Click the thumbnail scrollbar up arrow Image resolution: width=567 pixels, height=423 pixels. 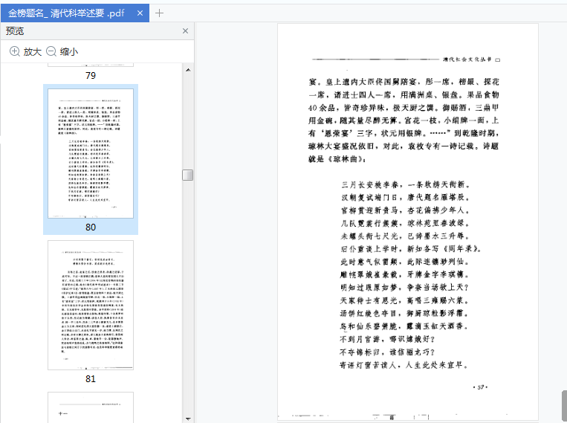pyautogui.click(x=188, y=70)
